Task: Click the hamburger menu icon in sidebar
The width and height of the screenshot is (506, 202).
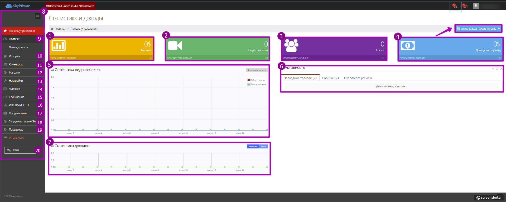Action: coord(38,16)
